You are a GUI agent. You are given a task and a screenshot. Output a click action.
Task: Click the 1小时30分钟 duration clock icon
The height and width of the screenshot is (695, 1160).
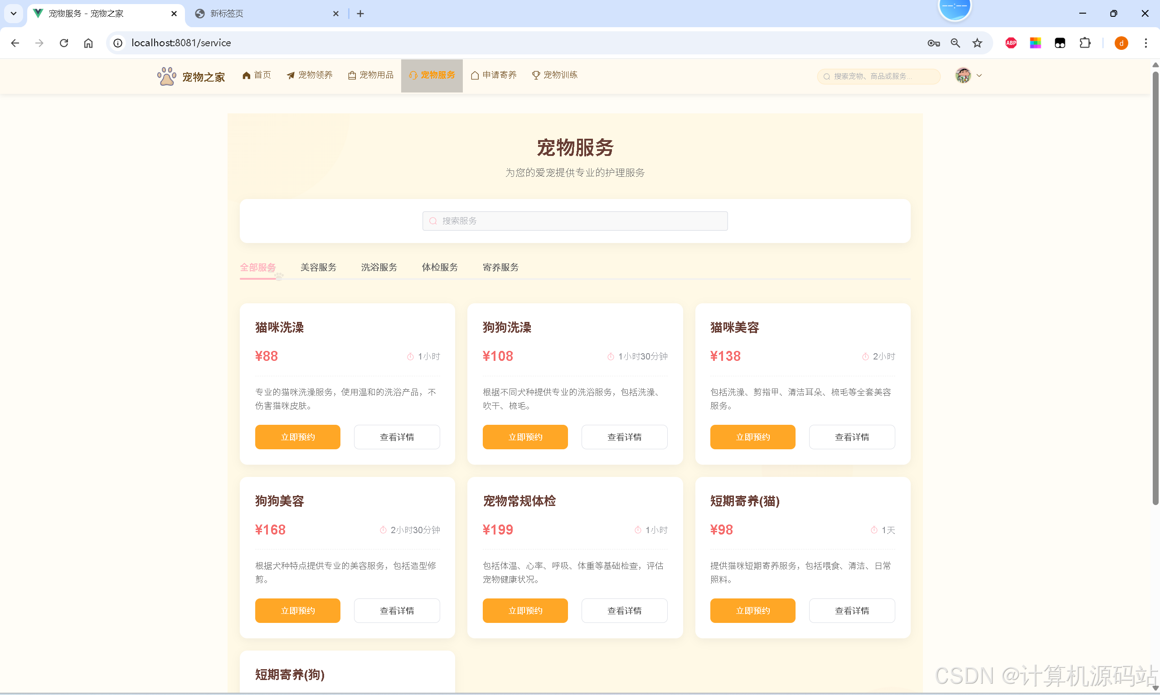(x=611, y=357)
